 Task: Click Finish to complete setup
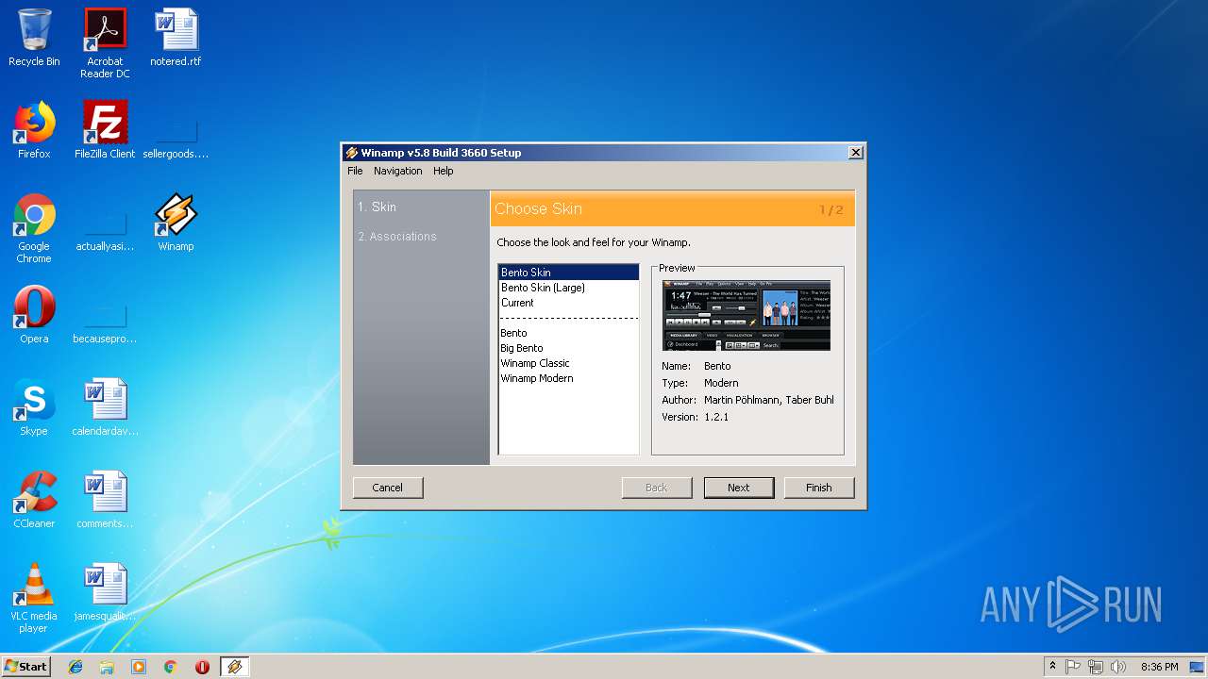(819, 488)
